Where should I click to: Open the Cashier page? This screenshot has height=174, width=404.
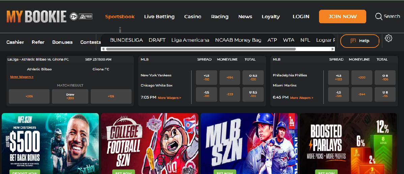15,42
